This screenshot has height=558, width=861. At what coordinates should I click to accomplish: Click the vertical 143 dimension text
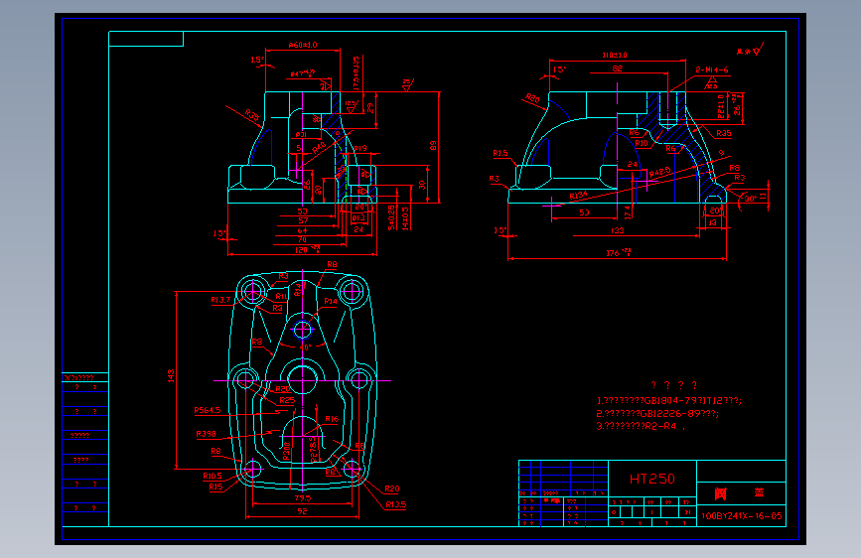tap(172, 376)
